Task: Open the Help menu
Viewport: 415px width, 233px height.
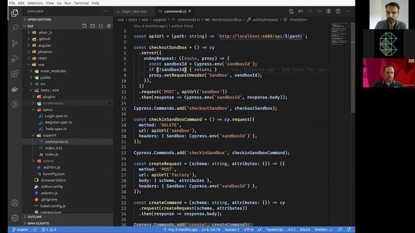Action: point(95,3)
